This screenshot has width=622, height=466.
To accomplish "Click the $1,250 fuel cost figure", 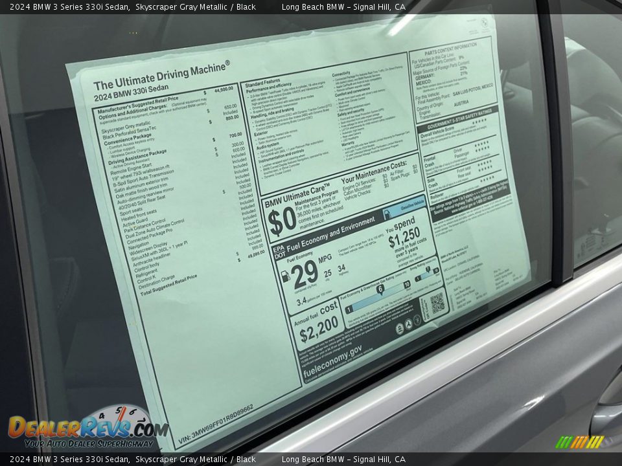I will pos(404,238).
